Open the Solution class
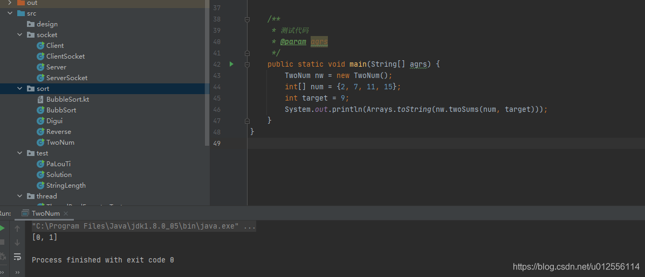The width and height of the screenshot is (645, 277). pyautogui.click(x=54, y=174)
